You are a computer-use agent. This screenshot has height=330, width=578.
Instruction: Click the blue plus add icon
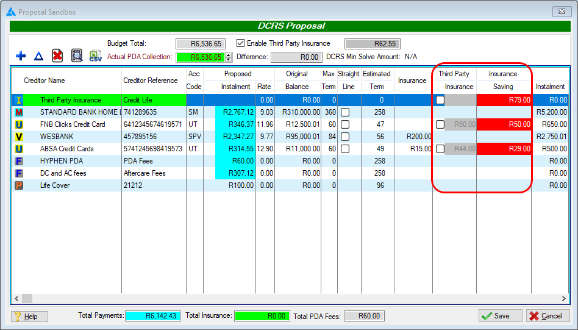point(21,56)
